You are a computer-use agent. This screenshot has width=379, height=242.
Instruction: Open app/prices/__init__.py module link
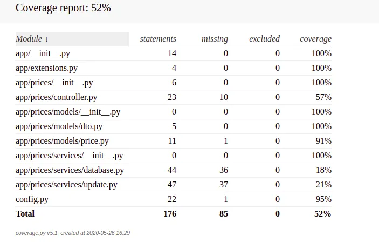point(54,83)
